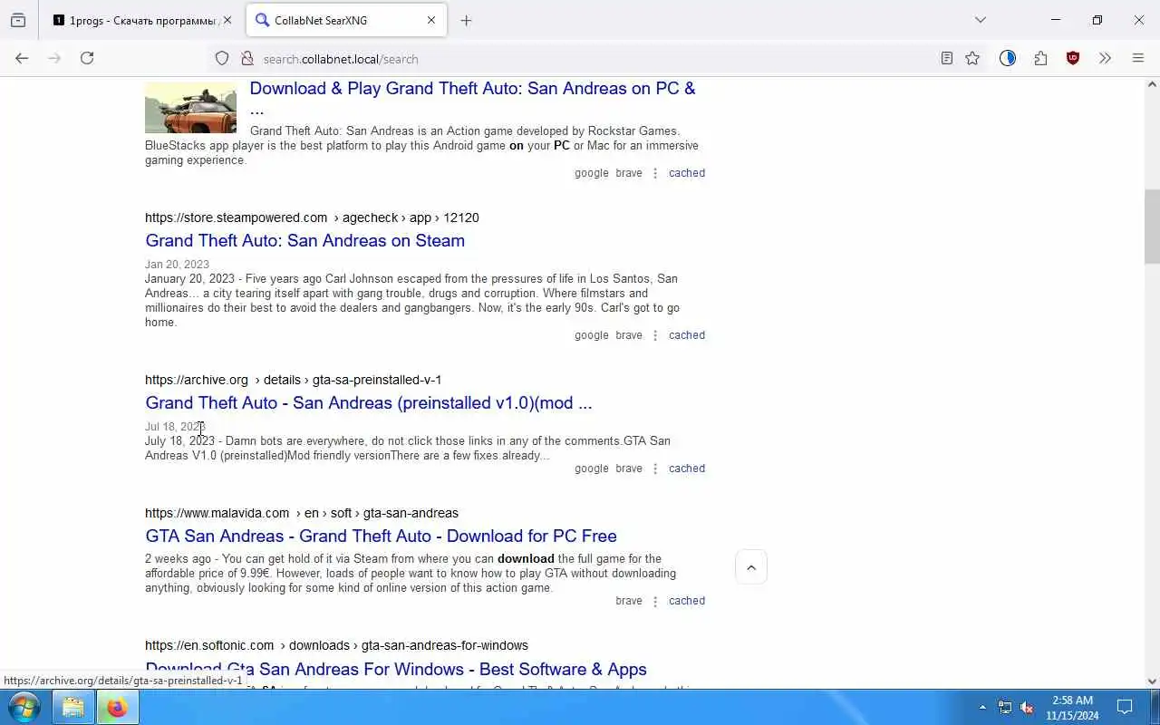Reload the current search page
Image resolution: width=1160 pixels, height=725 pixels.
pyautogui.click(x=87, y=58)
